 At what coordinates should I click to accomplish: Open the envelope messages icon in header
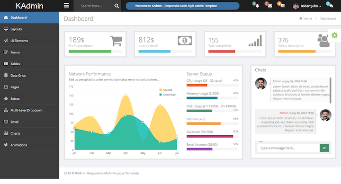click(270, 6)
